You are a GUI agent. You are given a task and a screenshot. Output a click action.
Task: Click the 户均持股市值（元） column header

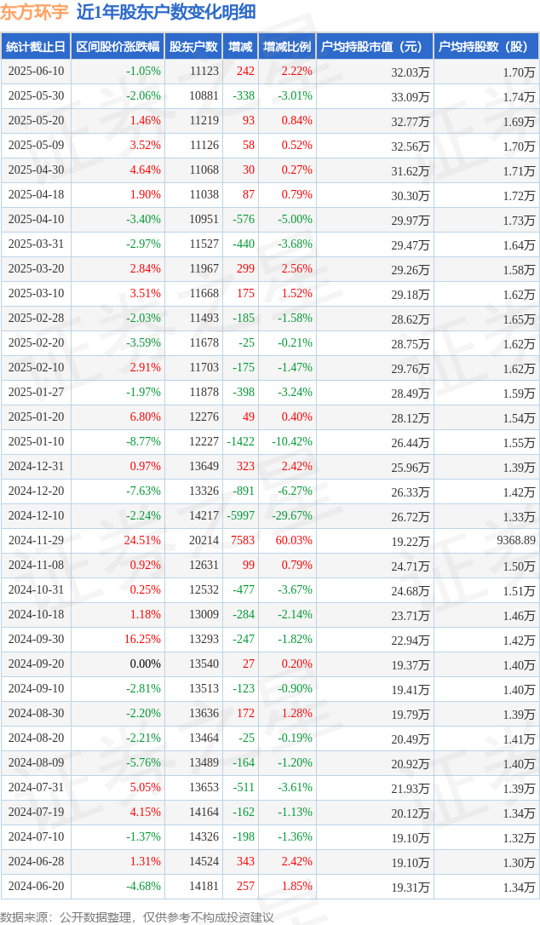375,47
